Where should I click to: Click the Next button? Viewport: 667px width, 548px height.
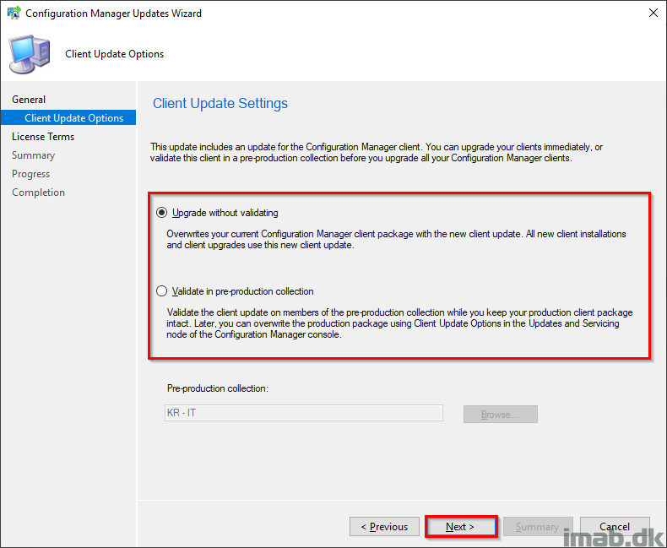(461, 527)
